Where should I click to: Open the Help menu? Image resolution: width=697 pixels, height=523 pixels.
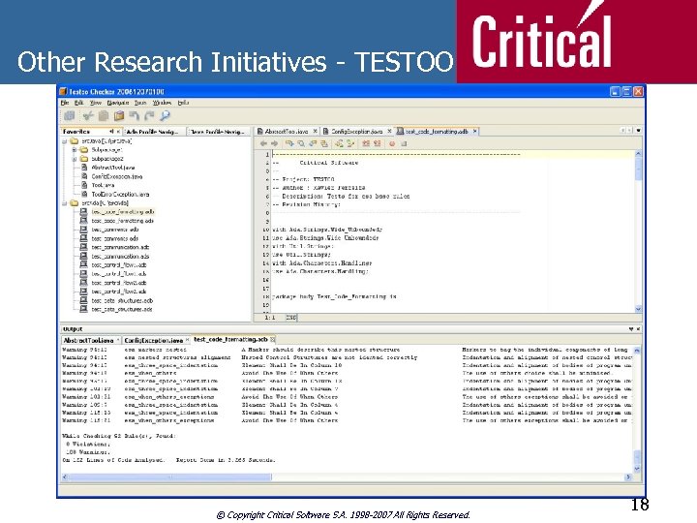point(183,103)
